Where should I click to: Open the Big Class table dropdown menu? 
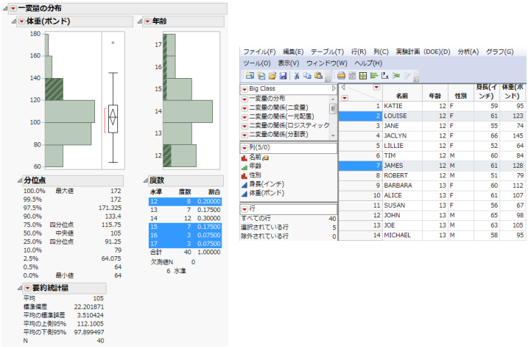coord(244,88)
